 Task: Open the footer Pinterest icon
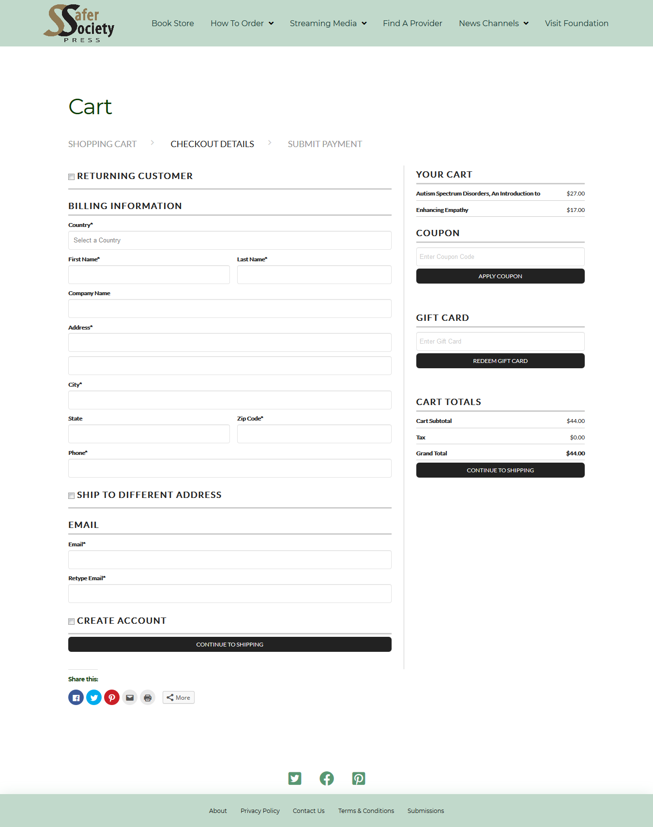point(359,778)
